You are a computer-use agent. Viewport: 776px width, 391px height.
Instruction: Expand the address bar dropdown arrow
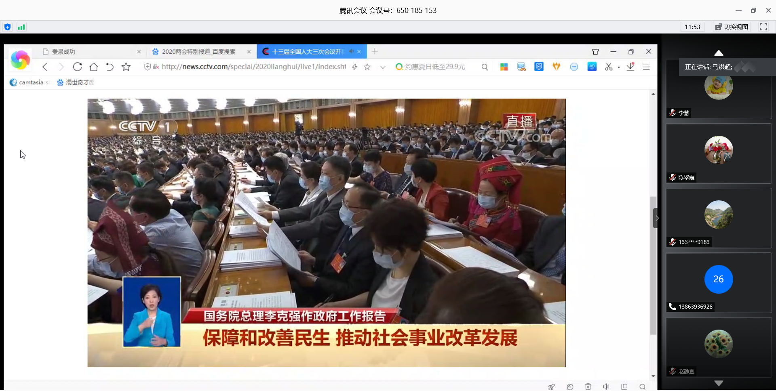point(383,67)
